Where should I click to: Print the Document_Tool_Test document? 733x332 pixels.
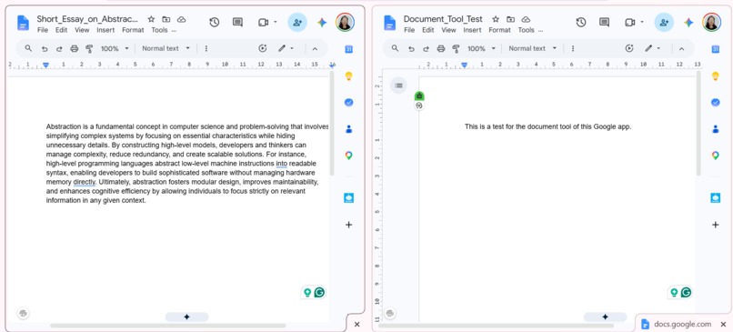pos(440,48)
